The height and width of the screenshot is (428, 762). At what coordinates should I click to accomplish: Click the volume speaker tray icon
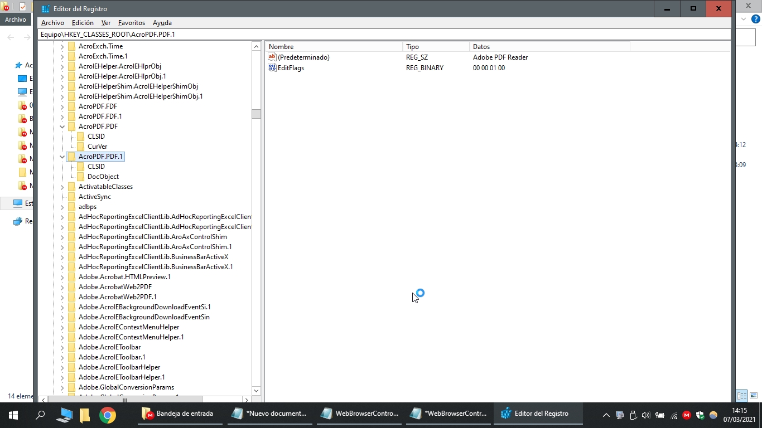tap(646, 415)
